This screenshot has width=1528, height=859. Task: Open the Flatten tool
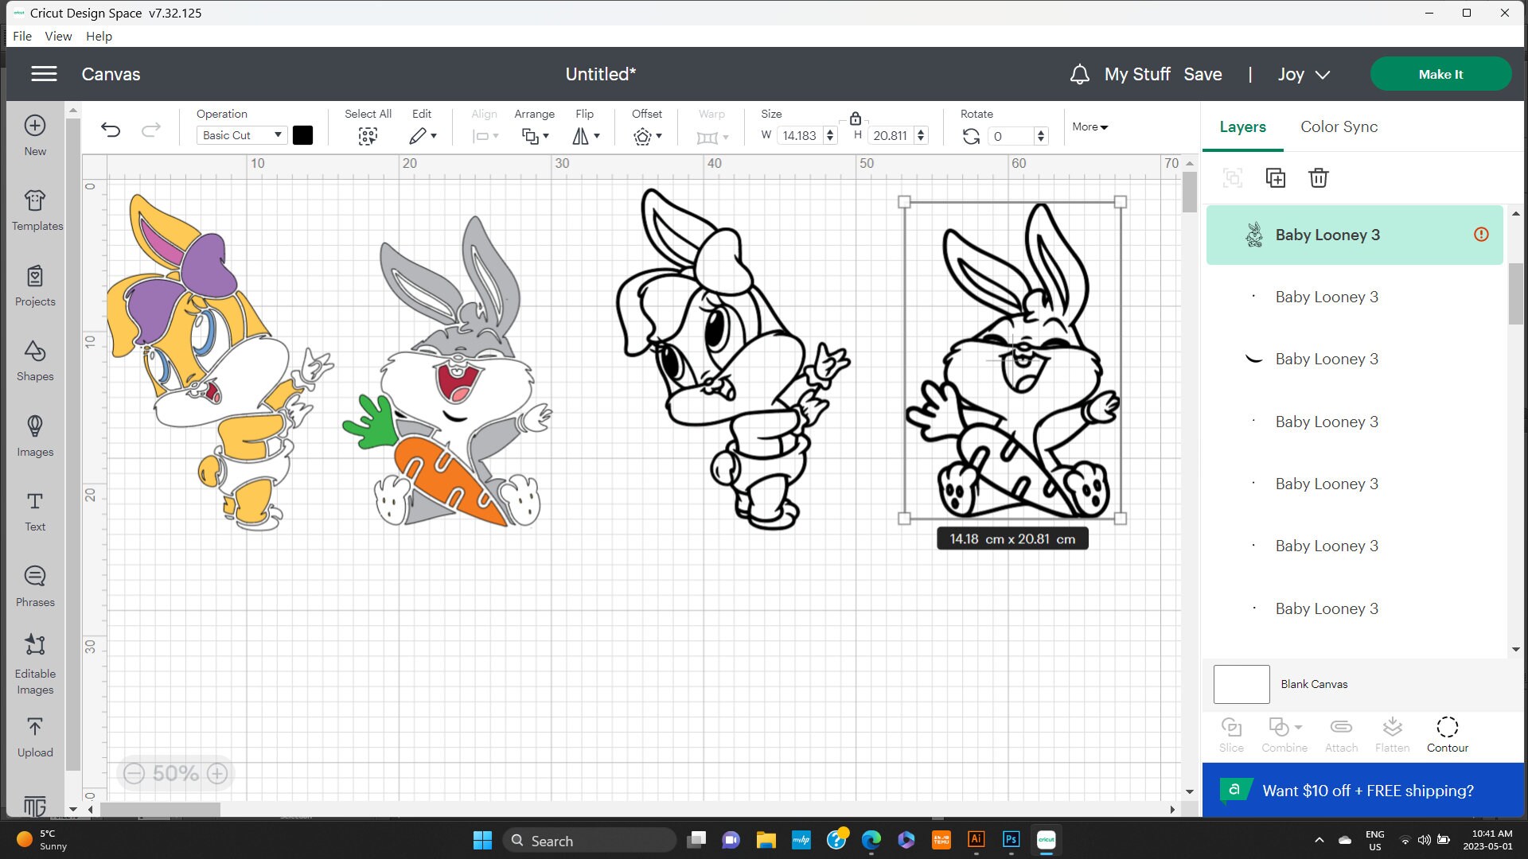1392,732
